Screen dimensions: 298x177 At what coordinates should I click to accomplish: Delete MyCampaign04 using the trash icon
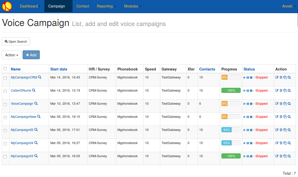281,143
